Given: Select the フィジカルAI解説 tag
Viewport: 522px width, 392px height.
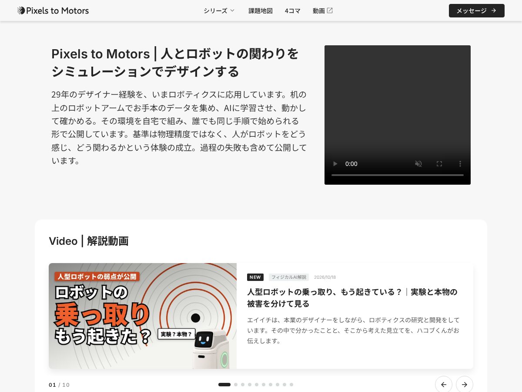Looking at the screenshot, I should click(289, 277).
